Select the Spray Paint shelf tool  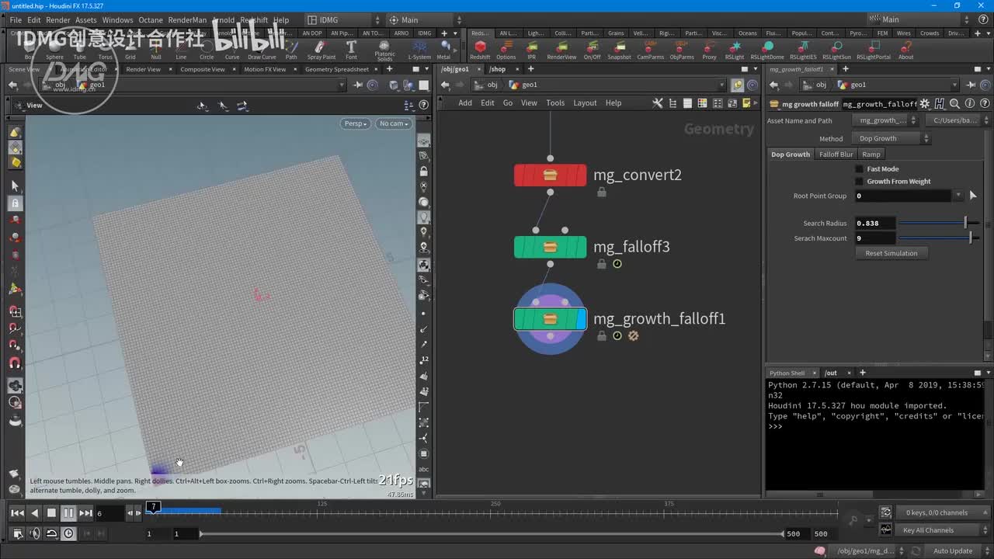click(x=321, y=50)
